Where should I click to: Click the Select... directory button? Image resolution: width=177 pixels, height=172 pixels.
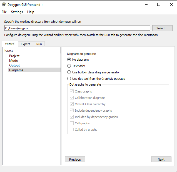pos(162,28)
